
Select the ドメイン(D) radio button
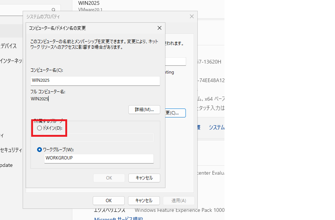[x=40, y=128]
